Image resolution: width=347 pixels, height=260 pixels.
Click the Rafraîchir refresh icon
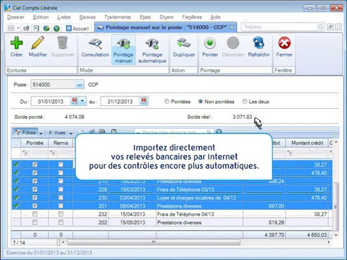259,43
